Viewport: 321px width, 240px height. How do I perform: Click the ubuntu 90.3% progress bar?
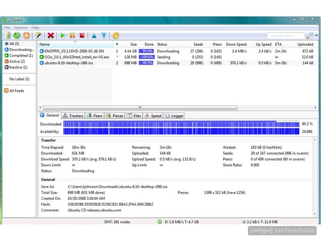click(146, 63)
